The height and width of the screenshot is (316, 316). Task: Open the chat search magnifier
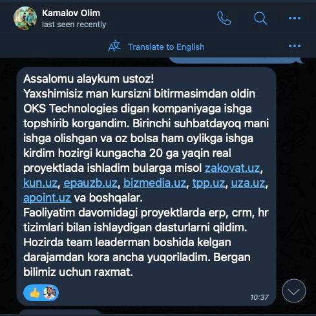pos(260,18)
